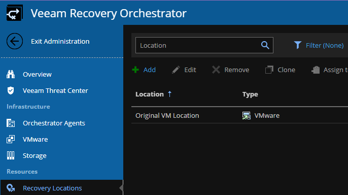Click the Orchestrator Agents sidebar icon

coord(11,123)
